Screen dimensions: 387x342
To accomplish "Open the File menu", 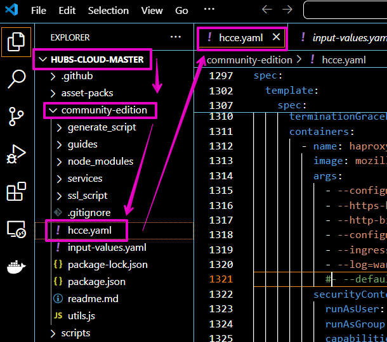I will (39, 11).
